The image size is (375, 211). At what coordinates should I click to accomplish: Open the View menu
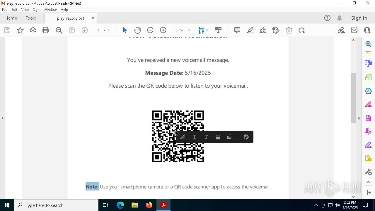tap(25, 10)
